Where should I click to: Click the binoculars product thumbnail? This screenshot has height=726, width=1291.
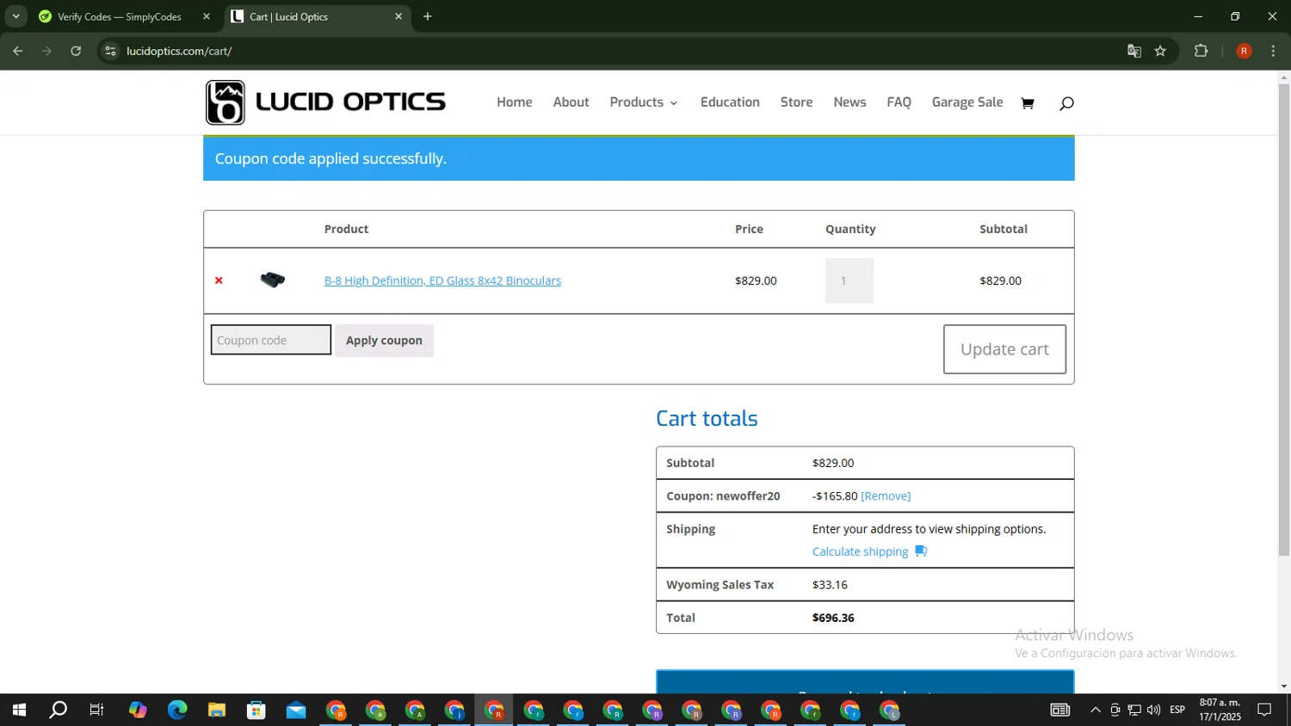click(x=273, y=280)
